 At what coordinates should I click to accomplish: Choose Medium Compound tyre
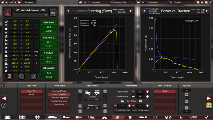point(59,98)
